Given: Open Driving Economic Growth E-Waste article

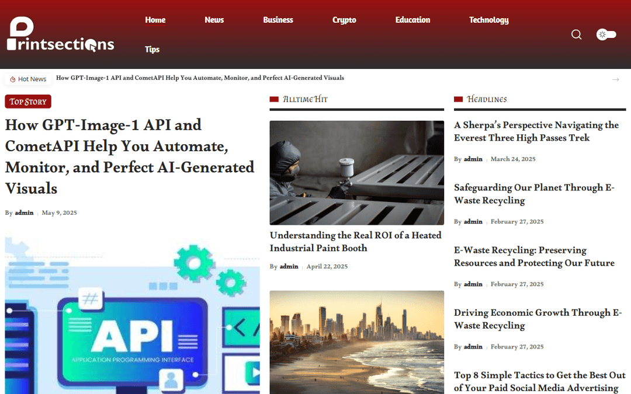Looking at the screenshot, I should (x=538, y=319).
